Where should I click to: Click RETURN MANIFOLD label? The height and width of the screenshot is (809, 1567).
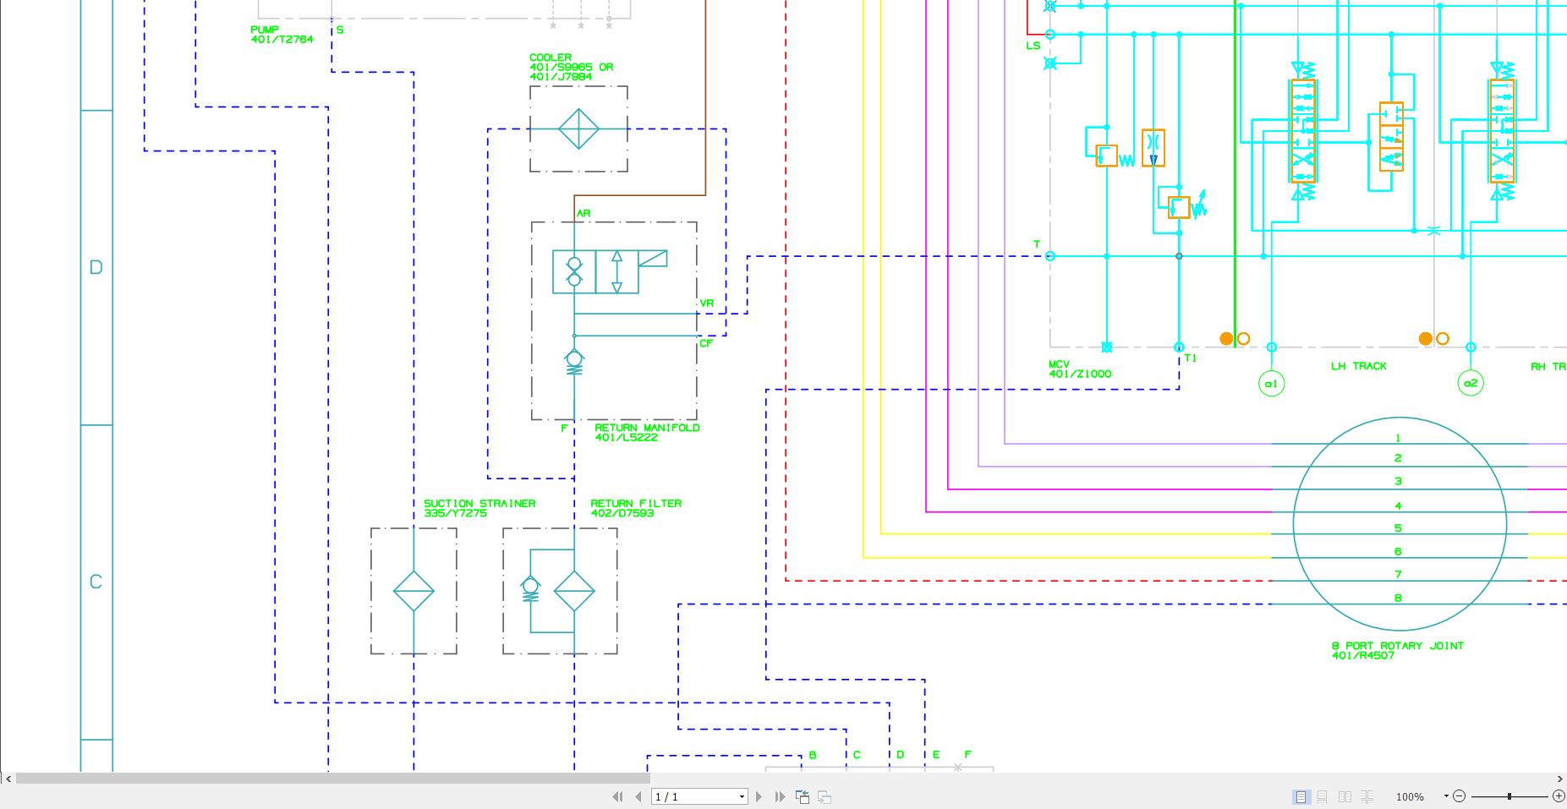point(647,428)
